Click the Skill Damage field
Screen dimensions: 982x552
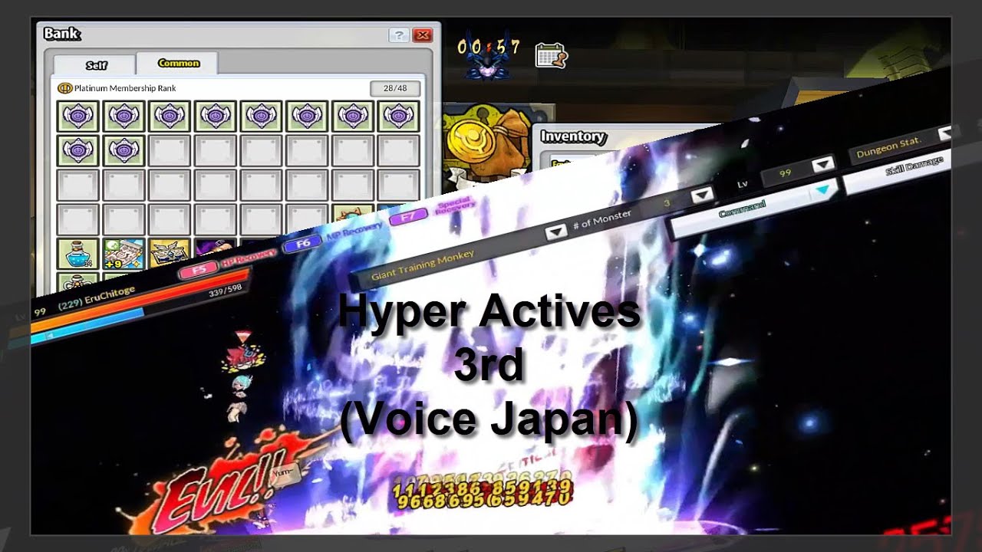[x=898, y=170]
